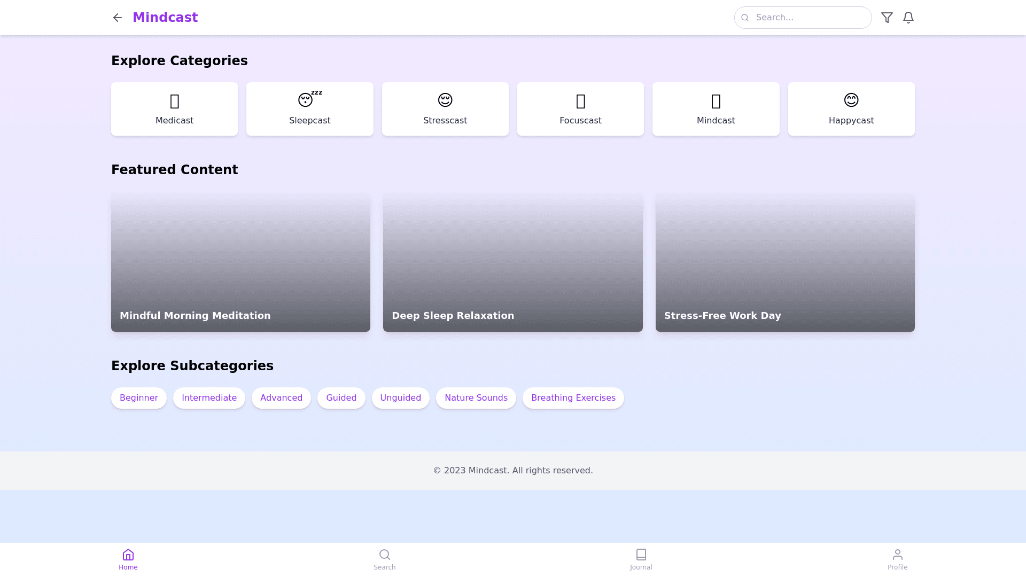This screenshot has width=1026, height=577.
Task: Toggle the Nature Sounds chip
Action: [x=476, y=398]
